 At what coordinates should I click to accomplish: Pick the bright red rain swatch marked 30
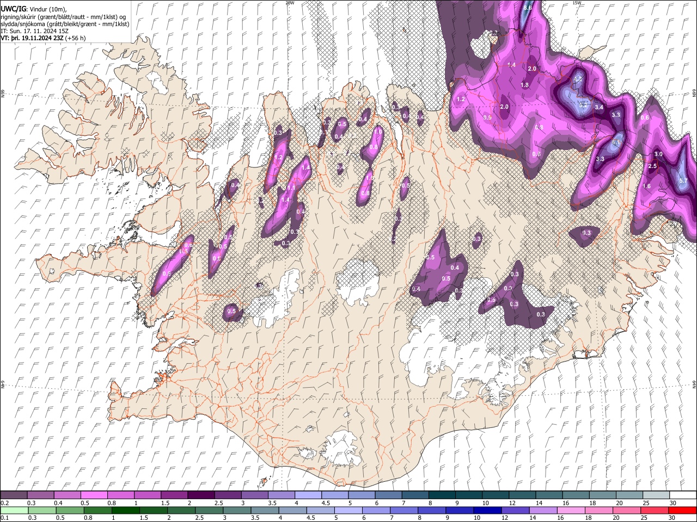(682, 511)
